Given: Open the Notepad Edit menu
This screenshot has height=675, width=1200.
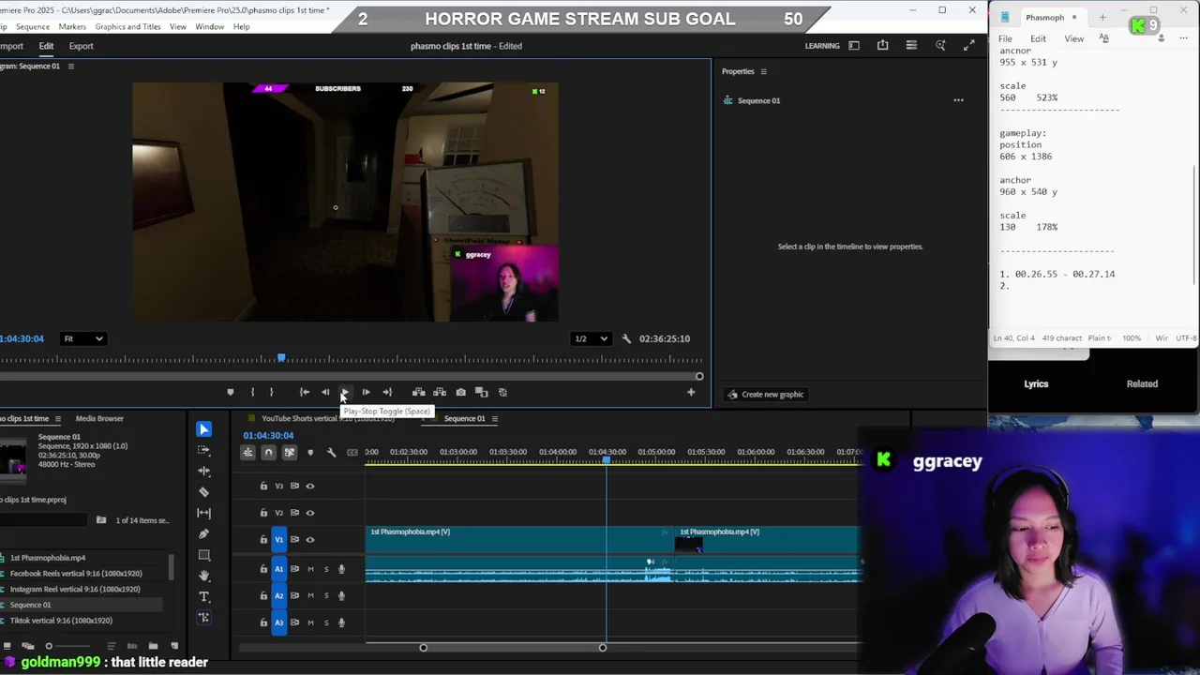Looking at the screenshot, I should coord(1038,38).
